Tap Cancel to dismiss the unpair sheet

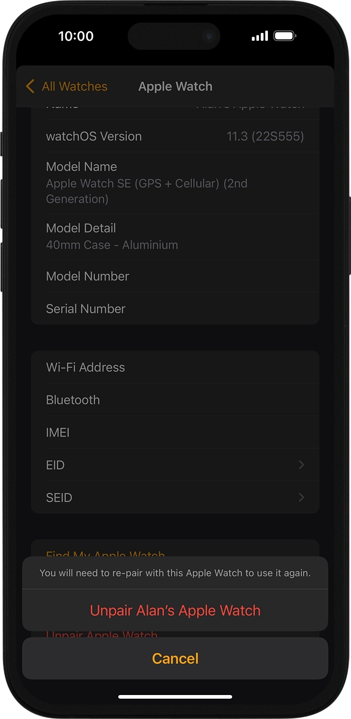tap(175, 658)
